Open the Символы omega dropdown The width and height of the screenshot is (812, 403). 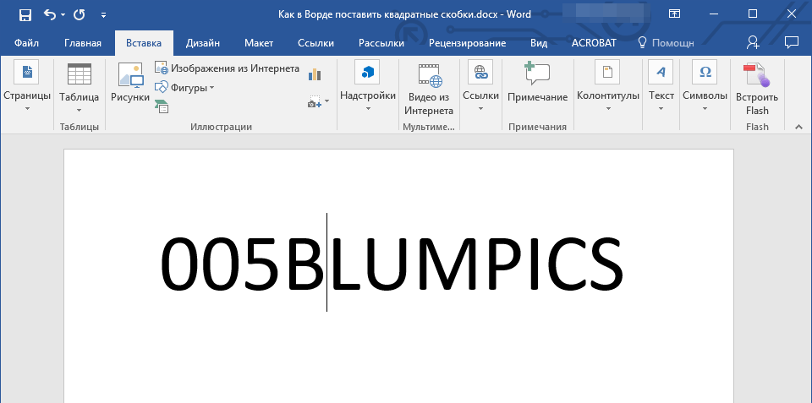(705, 87)
